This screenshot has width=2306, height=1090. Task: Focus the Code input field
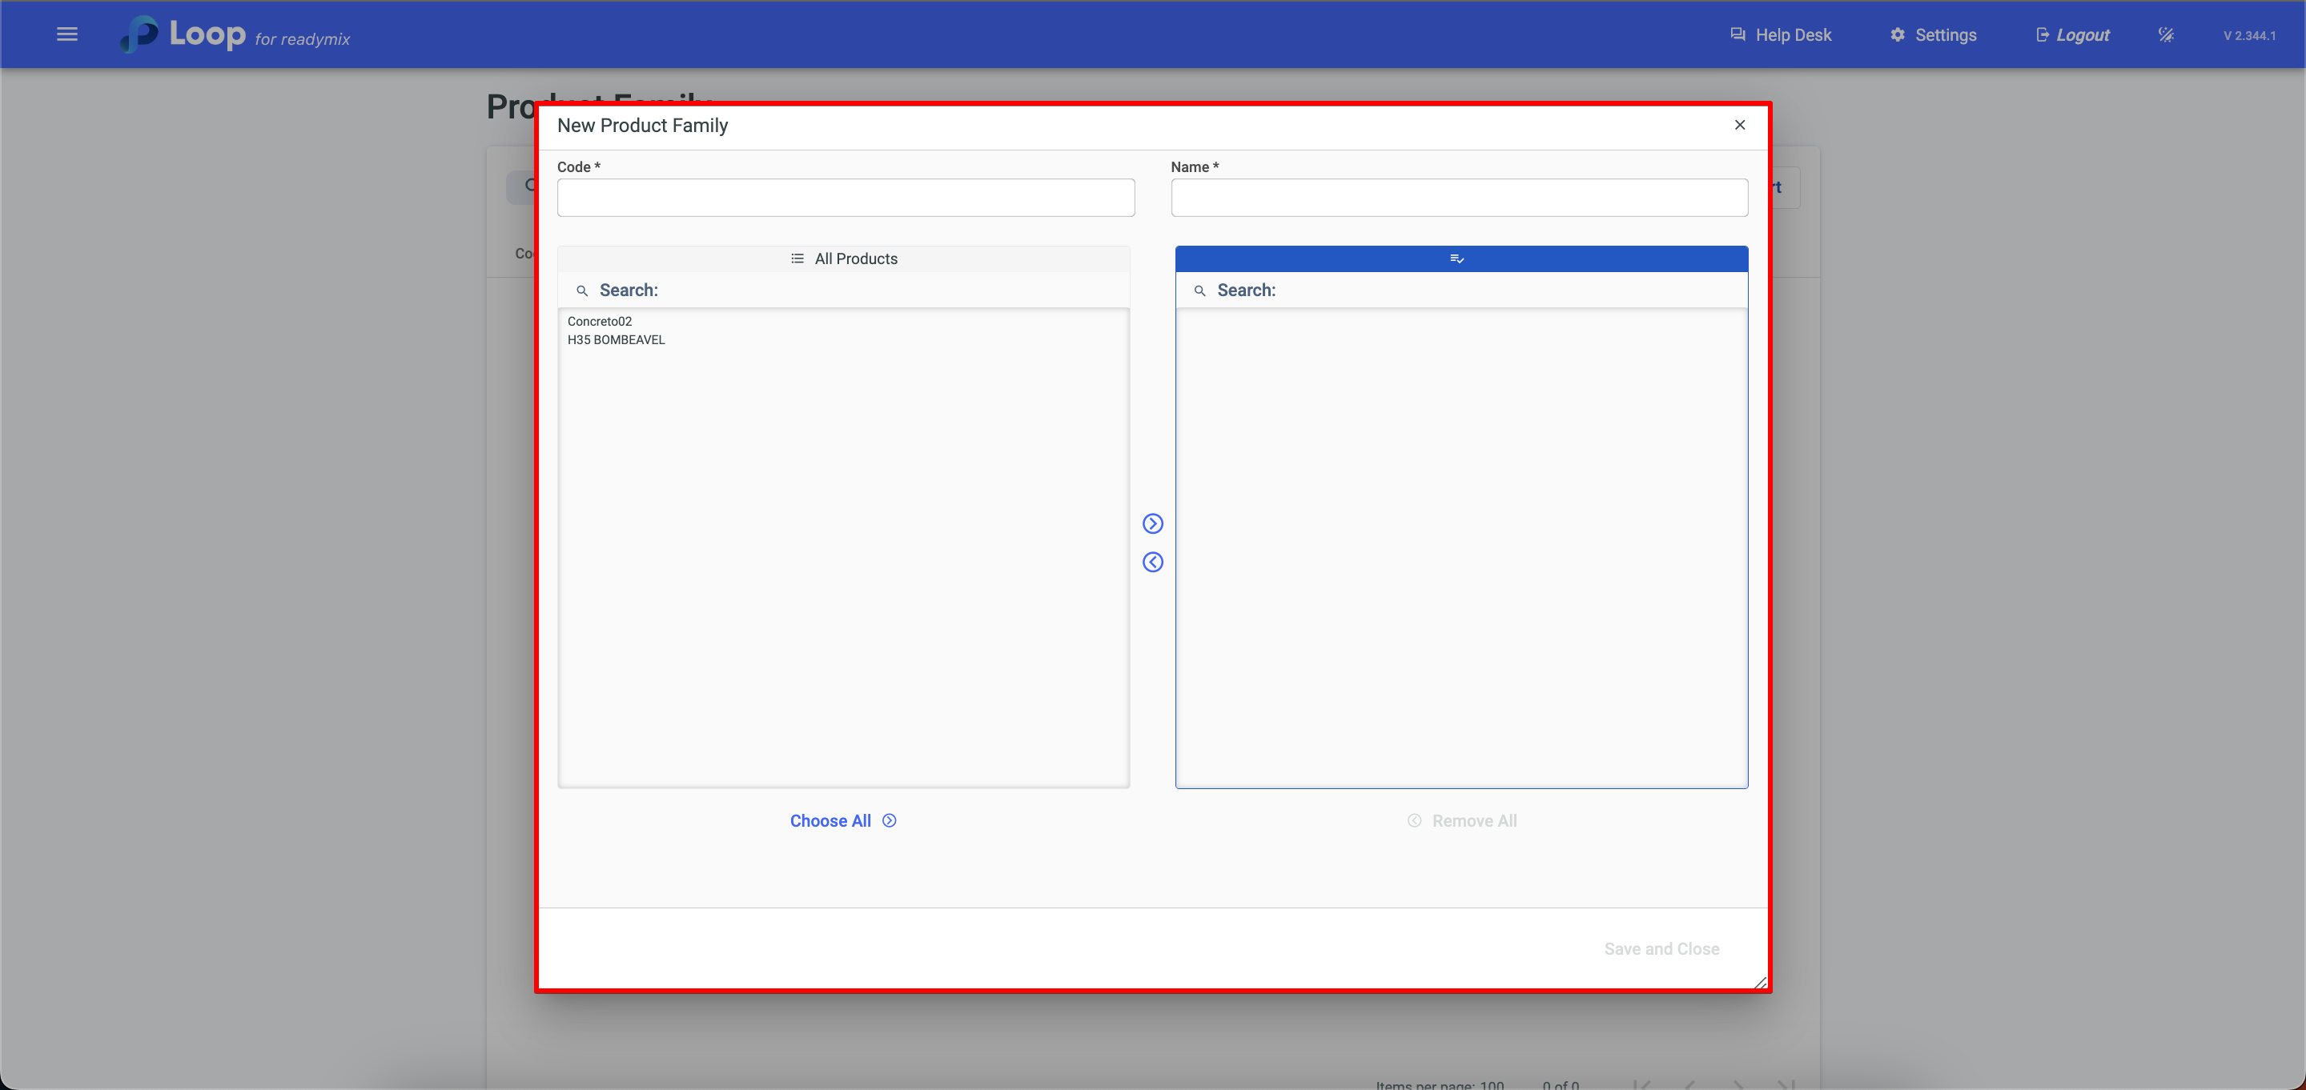[845, 198]
